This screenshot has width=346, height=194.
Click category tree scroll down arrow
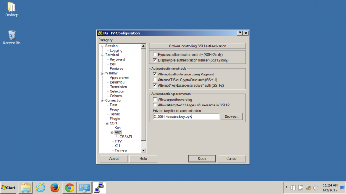point(144,150)
